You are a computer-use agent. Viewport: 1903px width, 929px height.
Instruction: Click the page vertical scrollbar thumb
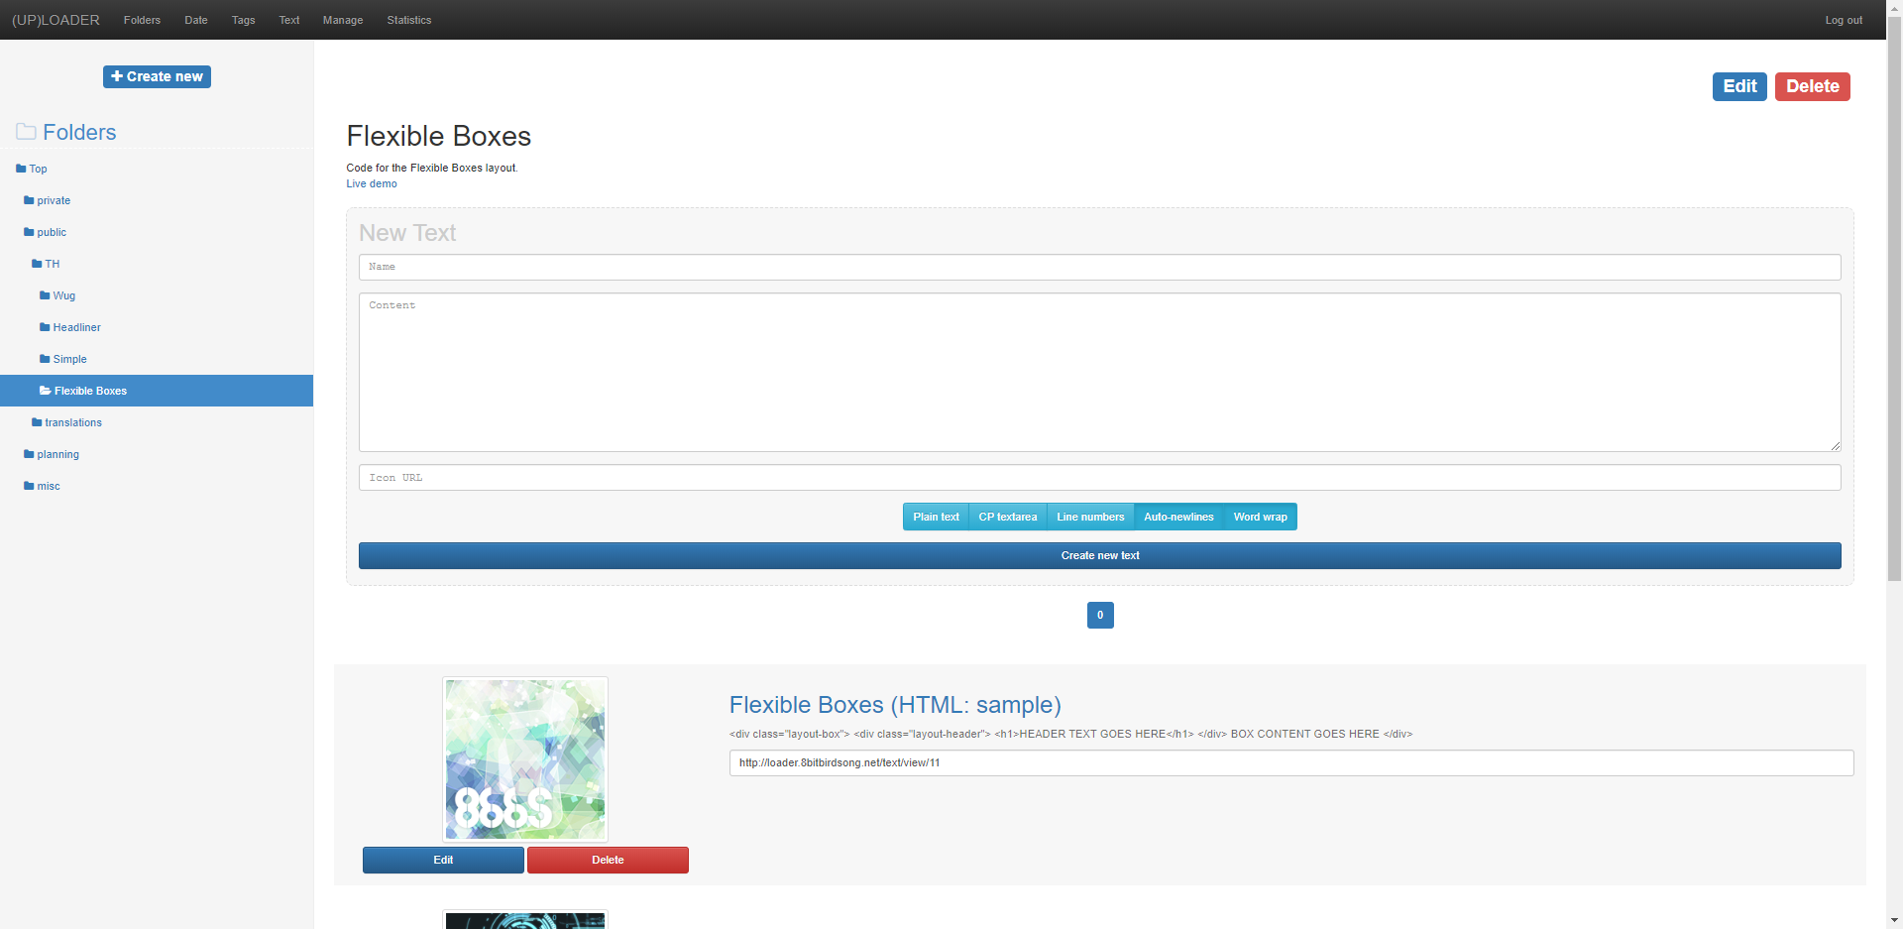coord(1894,297)
